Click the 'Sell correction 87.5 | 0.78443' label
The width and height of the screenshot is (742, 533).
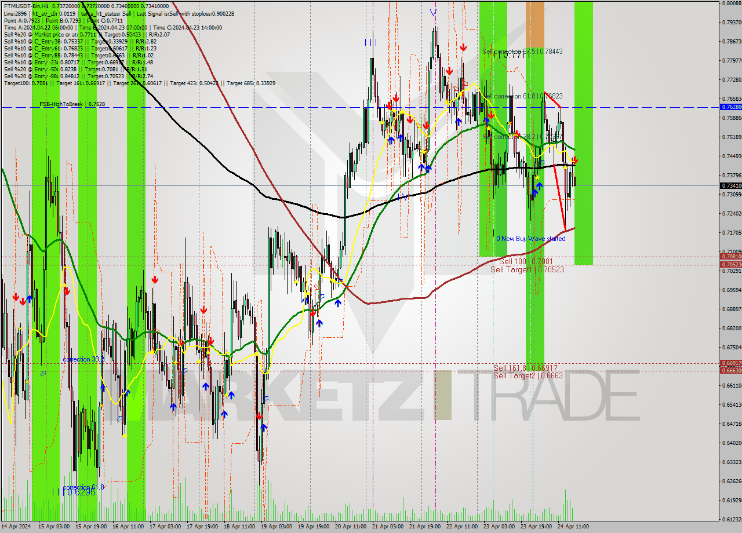coord(522,52)
